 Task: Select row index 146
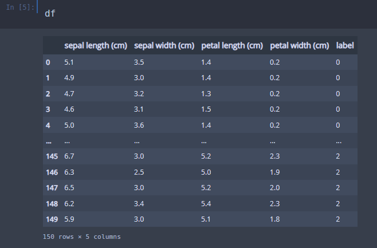tap(52, 172)
